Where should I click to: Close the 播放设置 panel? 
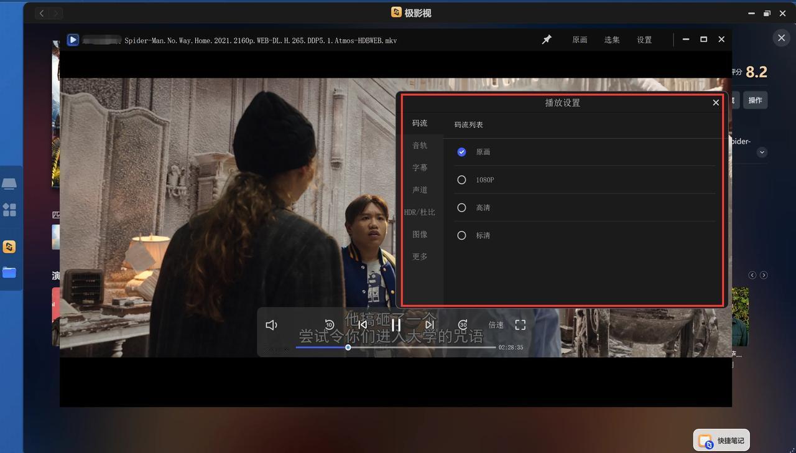pos(716,103)
